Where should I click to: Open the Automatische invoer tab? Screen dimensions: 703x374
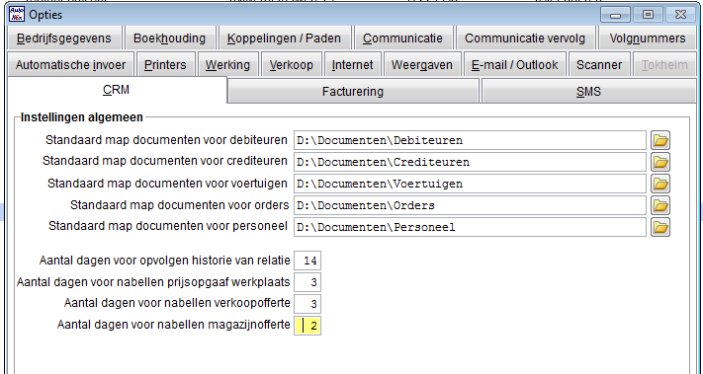[70, 65]
